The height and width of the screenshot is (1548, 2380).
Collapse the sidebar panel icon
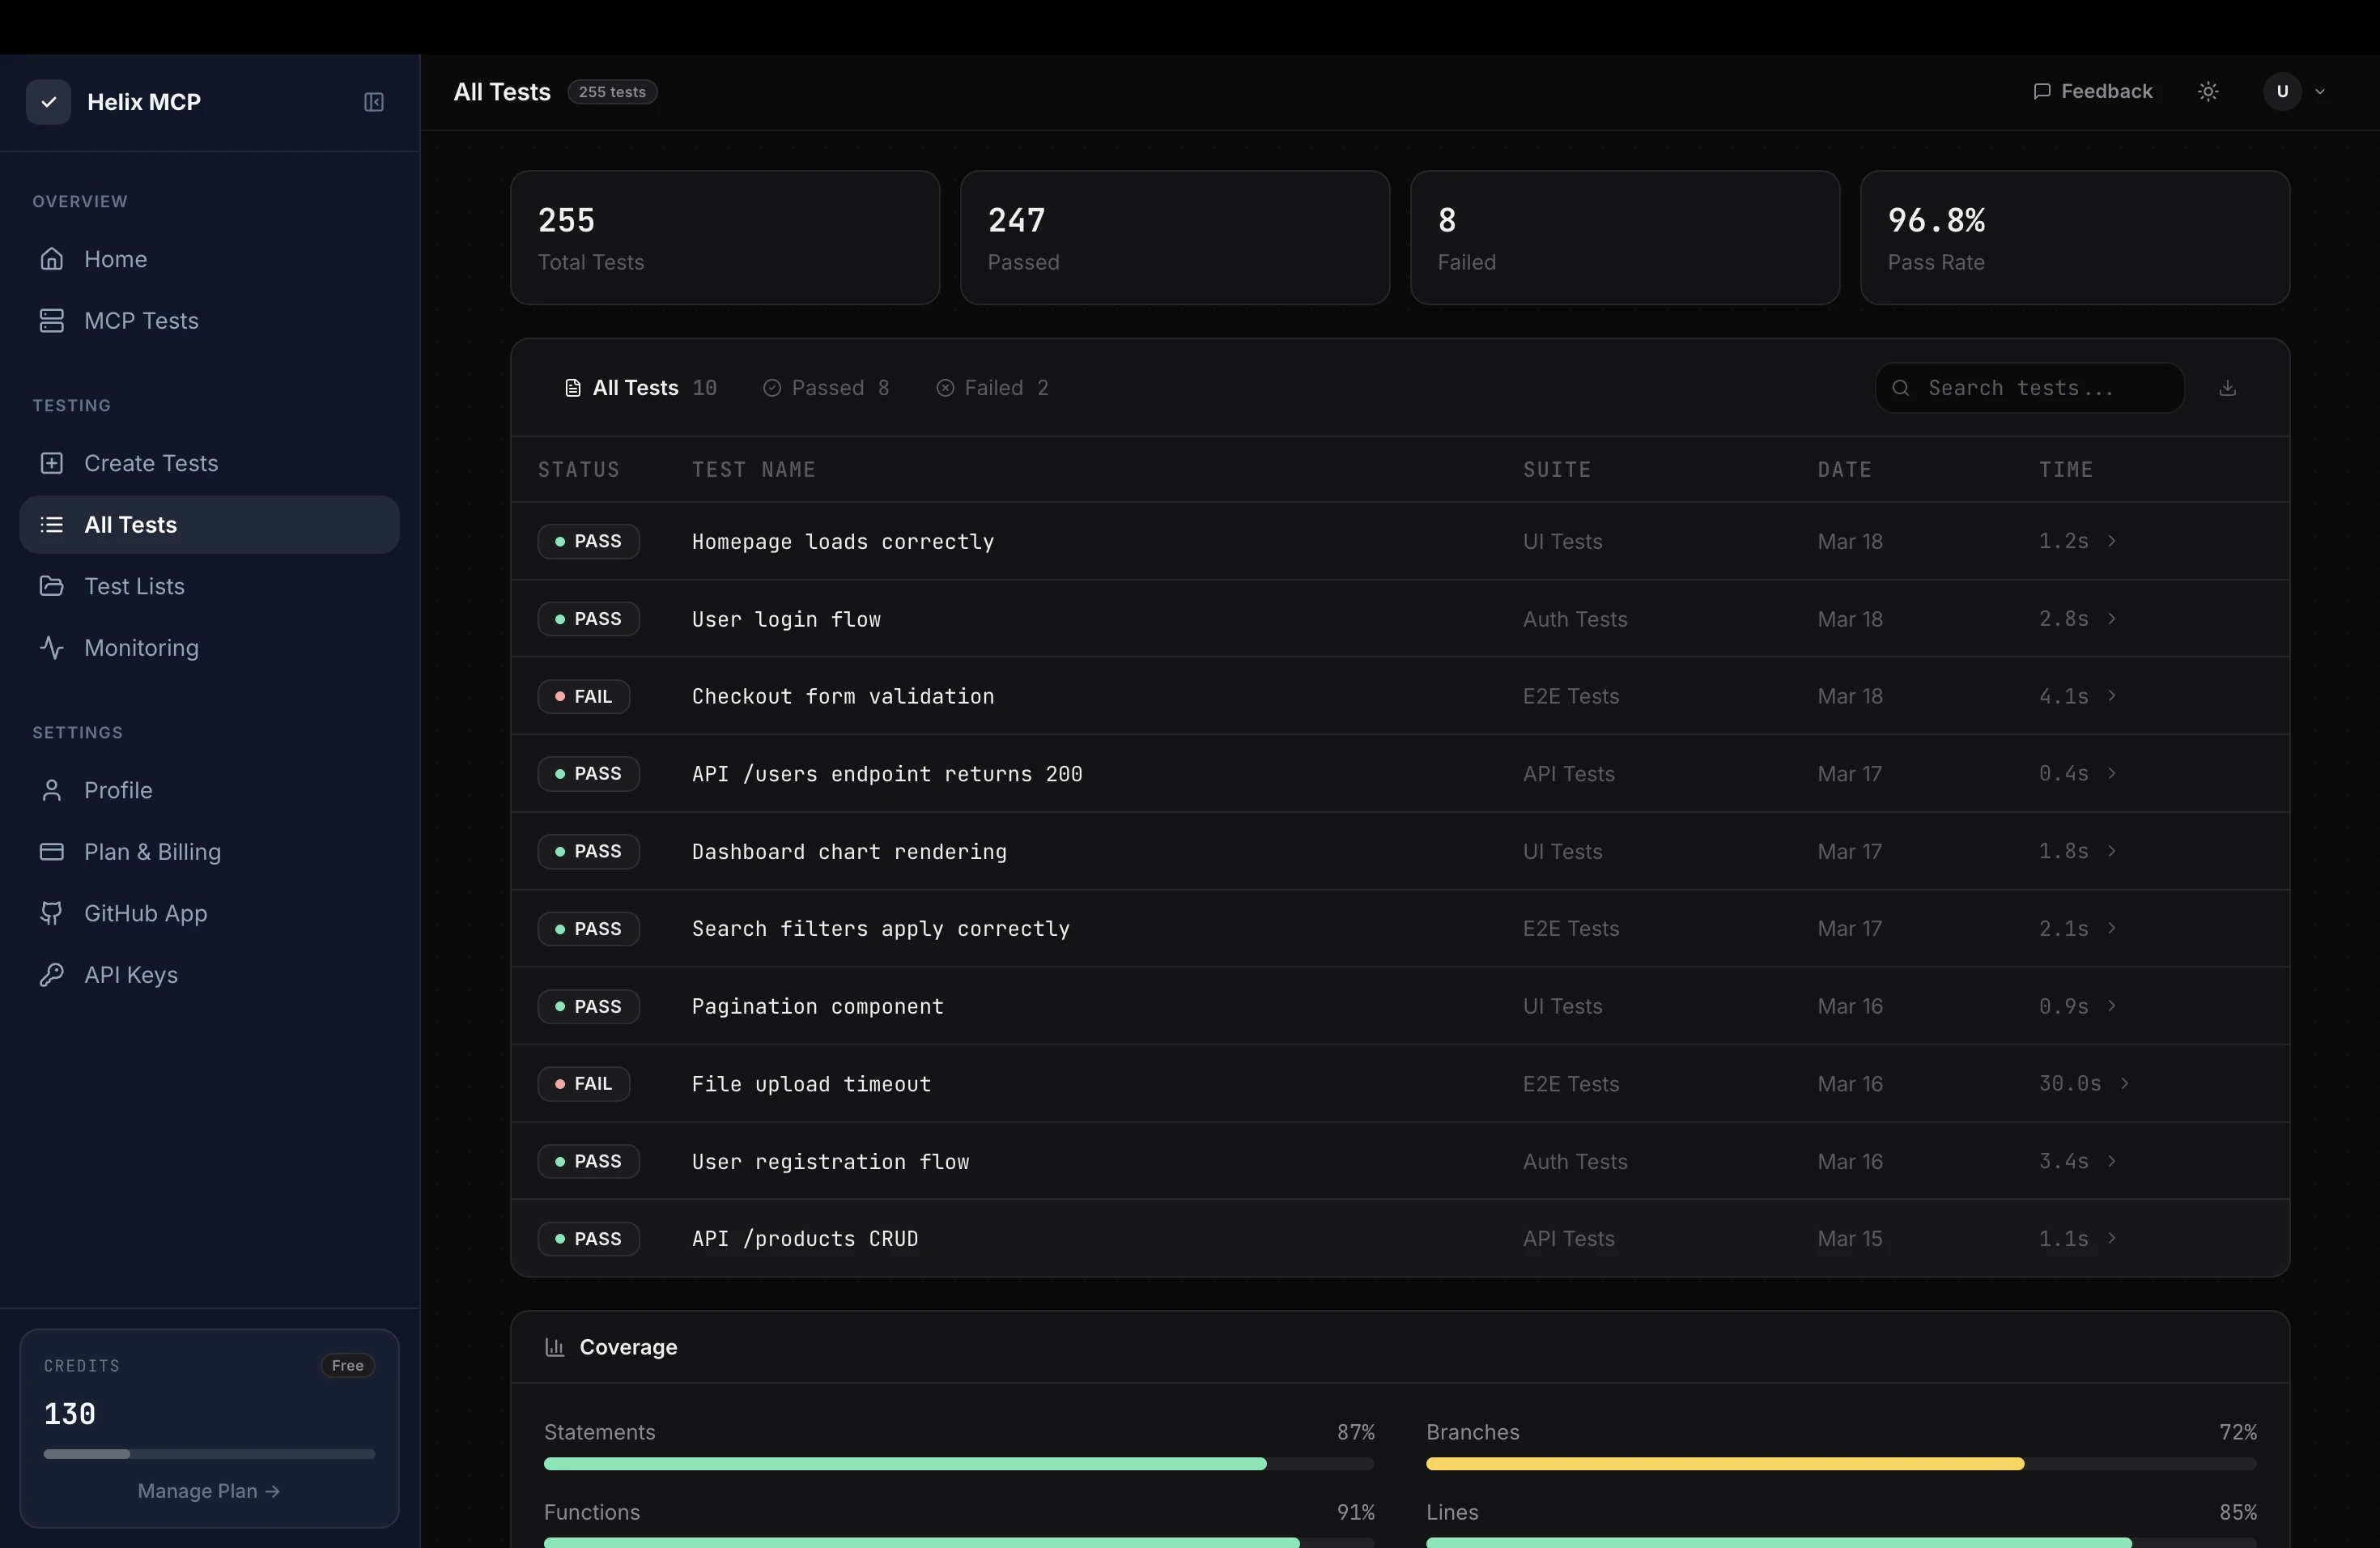tap(373, 102)
